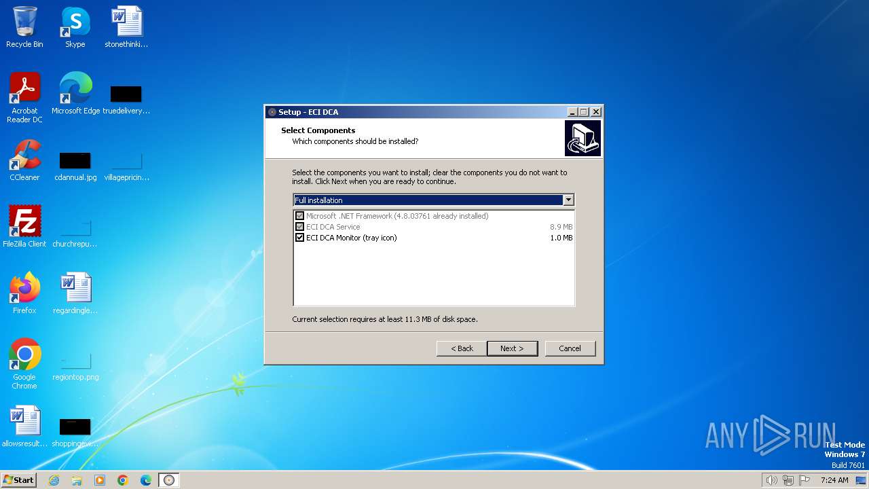Click the 'ECI DCA Service' label

tap(333, 227)
